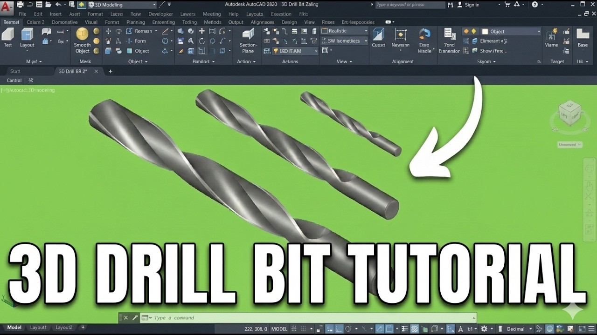The image size is (597, 335).
Task: Expand the View panel title arrow
Action: 351,62
